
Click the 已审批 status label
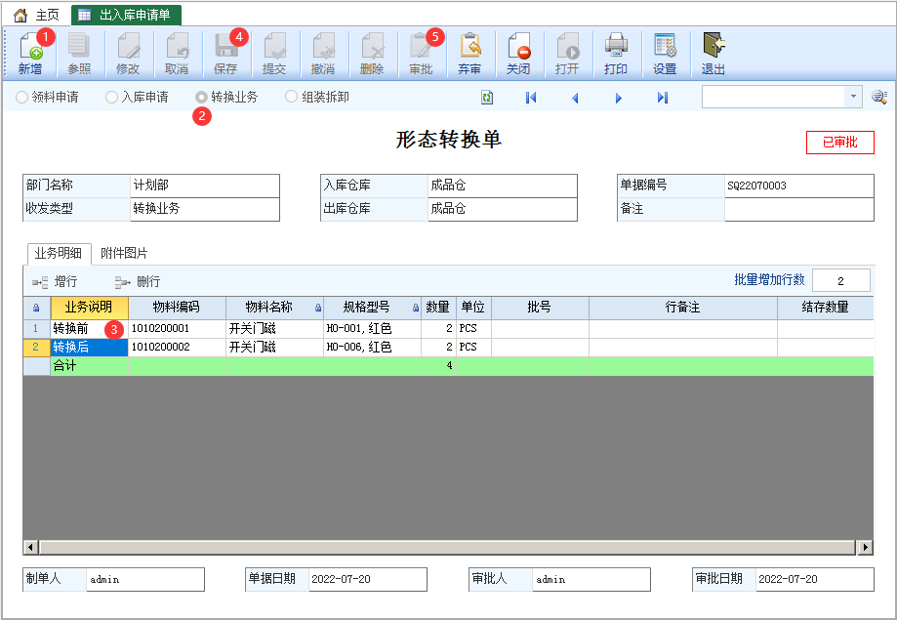tap(839, 143)
